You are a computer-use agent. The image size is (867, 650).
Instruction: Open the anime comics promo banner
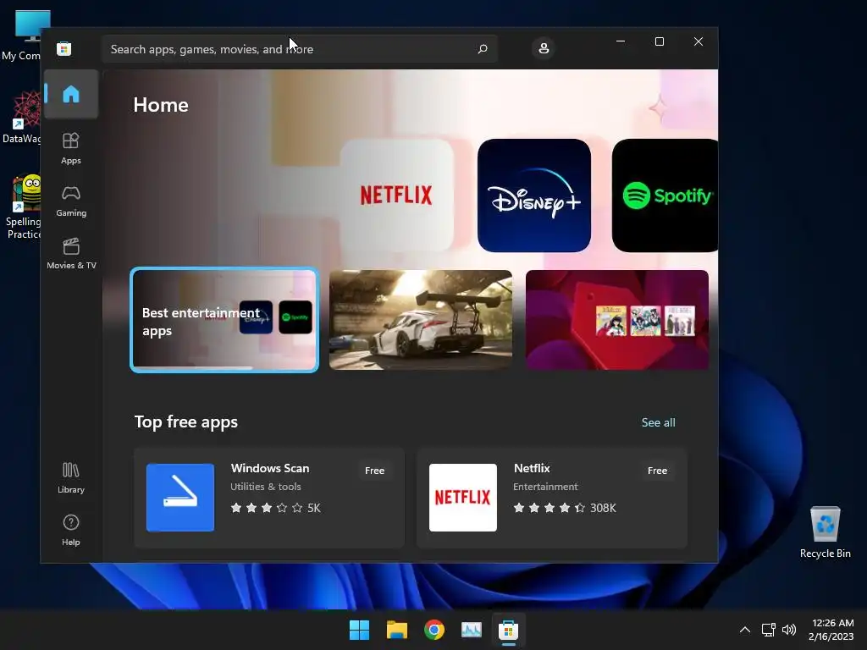(x=616, y=319)
